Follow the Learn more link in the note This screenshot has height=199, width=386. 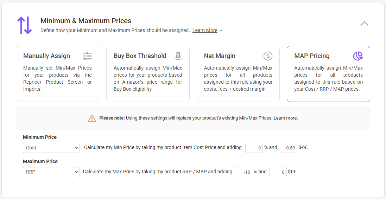click(285, 118)
